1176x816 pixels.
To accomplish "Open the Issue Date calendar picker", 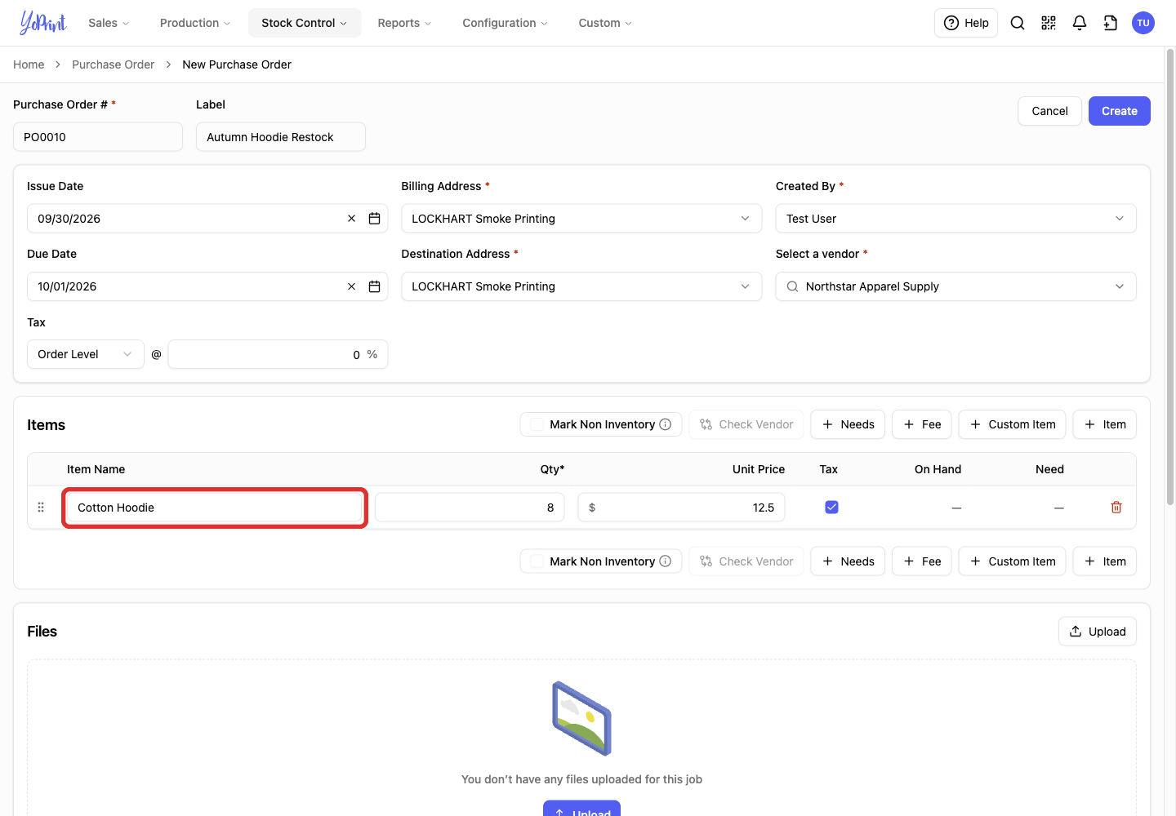I will click(375, 219).
